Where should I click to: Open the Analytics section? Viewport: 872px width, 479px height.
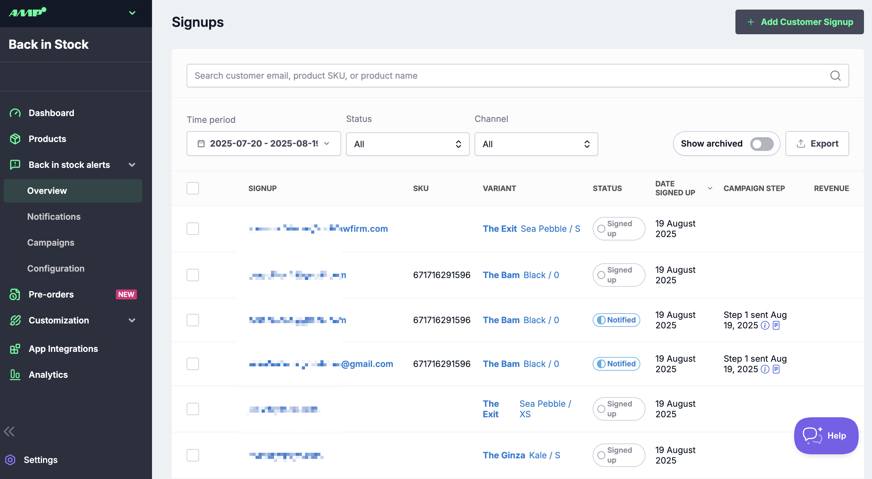(49, 375)
